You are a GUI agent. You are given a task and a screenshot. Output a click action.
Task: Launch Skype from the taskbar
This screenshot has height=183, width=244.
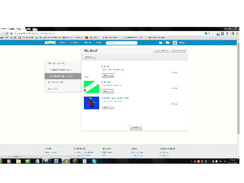pyautogui.click(x=94, y=161)
